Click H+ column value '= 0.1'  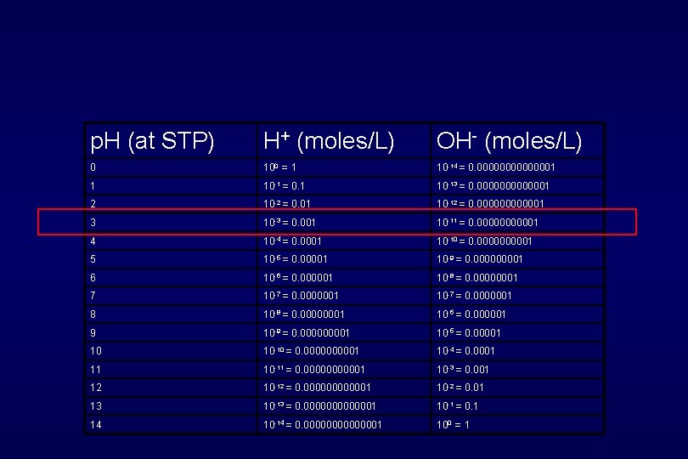coord(284,186)
